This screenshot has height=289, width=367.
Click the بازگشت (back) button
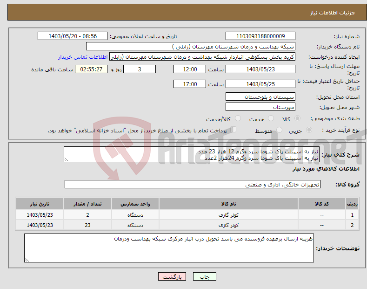(172, 276)
